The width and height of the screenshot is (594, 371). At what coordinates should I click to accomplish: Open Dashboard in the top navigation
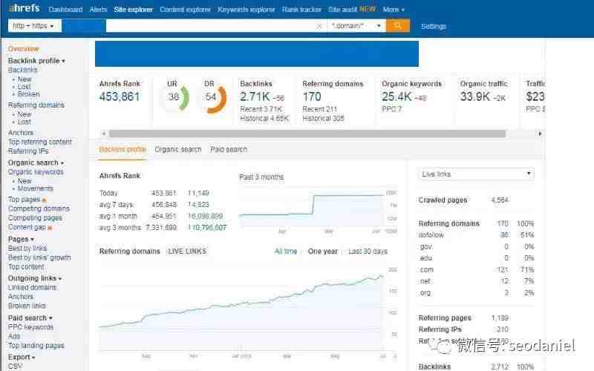pyautogui.click(x=65, y=10)
